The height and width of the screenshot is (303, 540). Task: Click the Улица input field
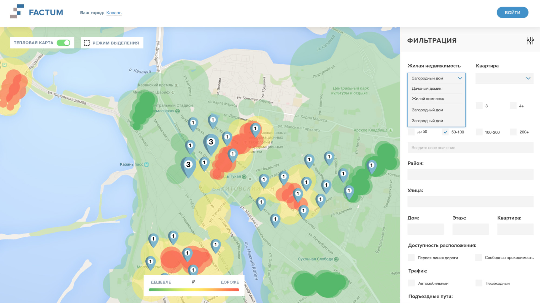(470, 202)
